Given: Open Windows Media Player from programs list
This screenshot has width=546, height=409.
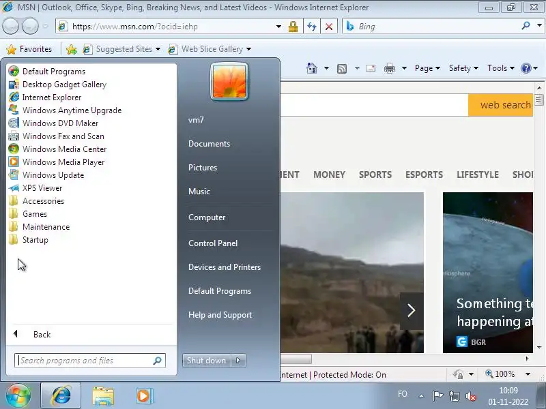Looking at the screenshot, I should click(x=57, y=162).
